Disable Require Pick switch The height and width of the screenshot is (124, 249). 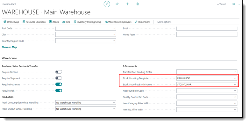(59, 91)
